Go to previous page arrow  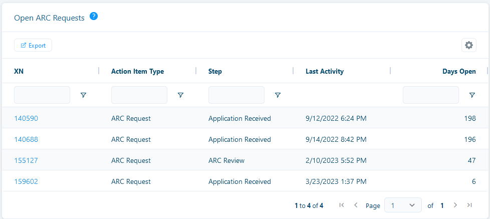click(356, 205)
